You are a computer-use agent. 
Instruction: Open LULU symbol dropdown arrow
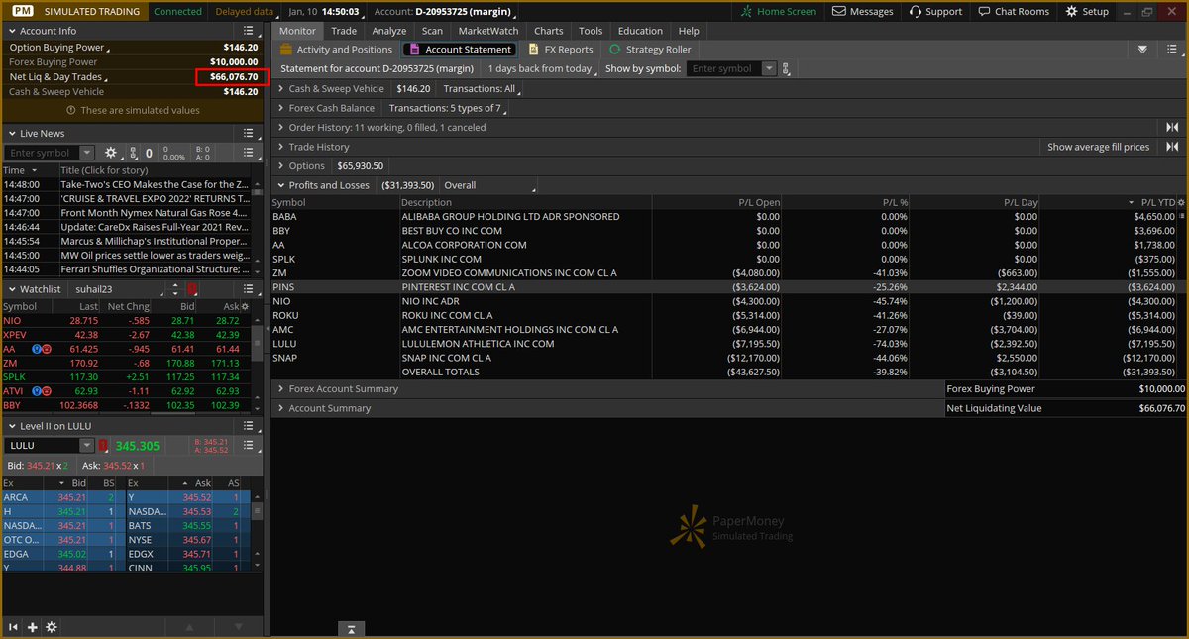coord(87,446)
